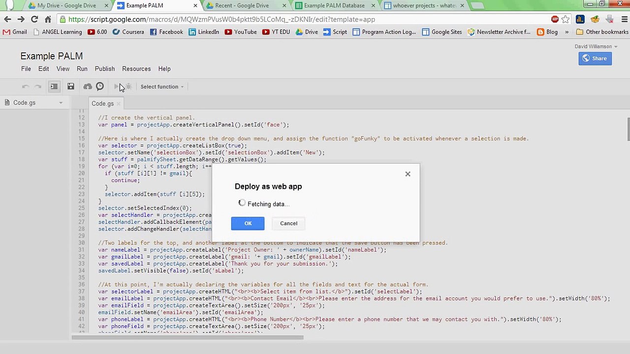630x354 pixels.
Task: Click the Undo arrow in the script toolbar
Action: [x=25, y=87]
